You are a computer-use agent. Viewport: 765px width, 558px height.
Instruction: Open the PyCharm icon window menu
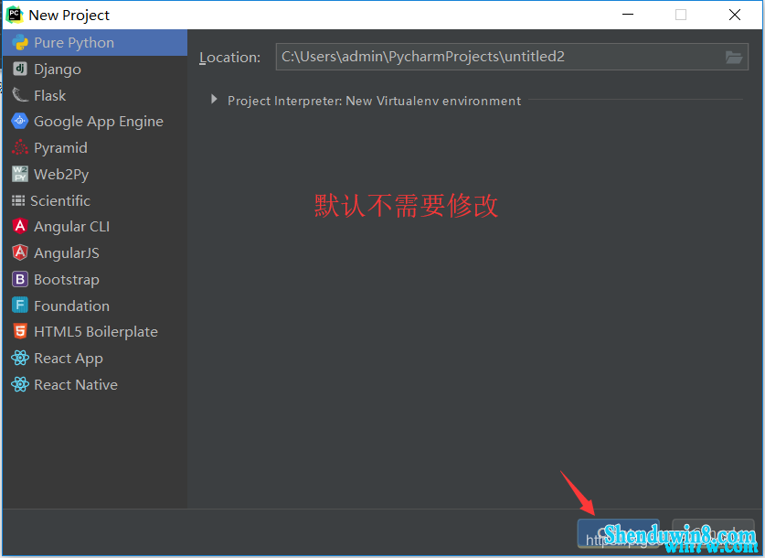click(x=14, y=15)
